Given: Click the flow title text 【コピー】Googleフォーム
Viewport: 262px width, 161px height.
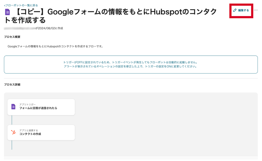Looking at the screenshot, I should click(110, 16).
